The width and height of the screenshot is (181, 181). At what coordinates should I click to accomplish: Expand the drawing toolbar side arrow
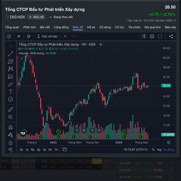(x=16, y=139)
